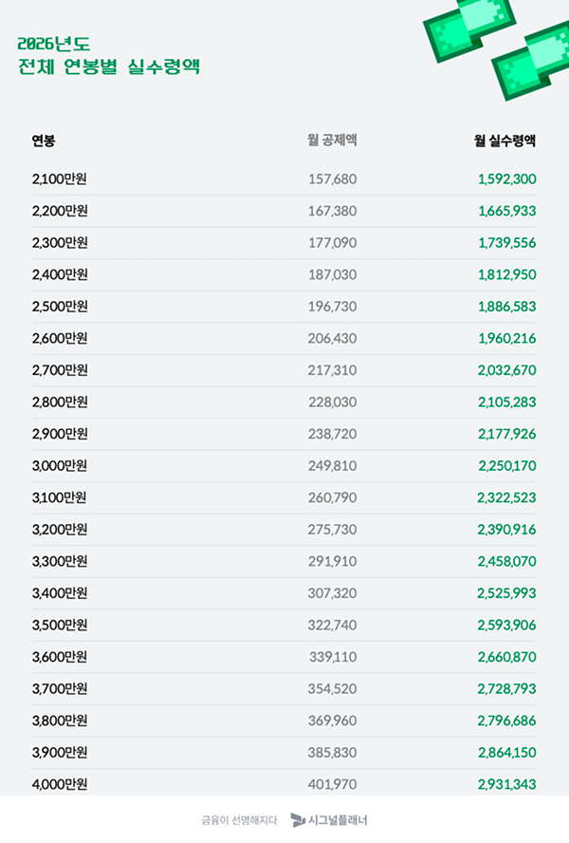The height and width of the screenshot is (843, 569).
Task: Click the 전체 연봉별 실수령액 heading
Action: [x=109, y=66]
